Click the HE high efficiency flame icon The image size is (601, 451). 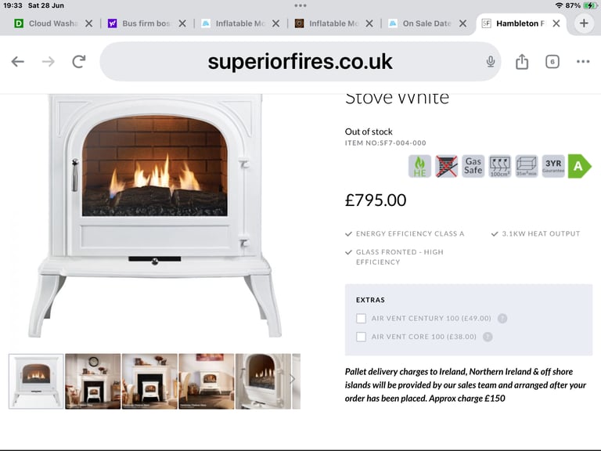pyautogui.click(x=419, y=166)
